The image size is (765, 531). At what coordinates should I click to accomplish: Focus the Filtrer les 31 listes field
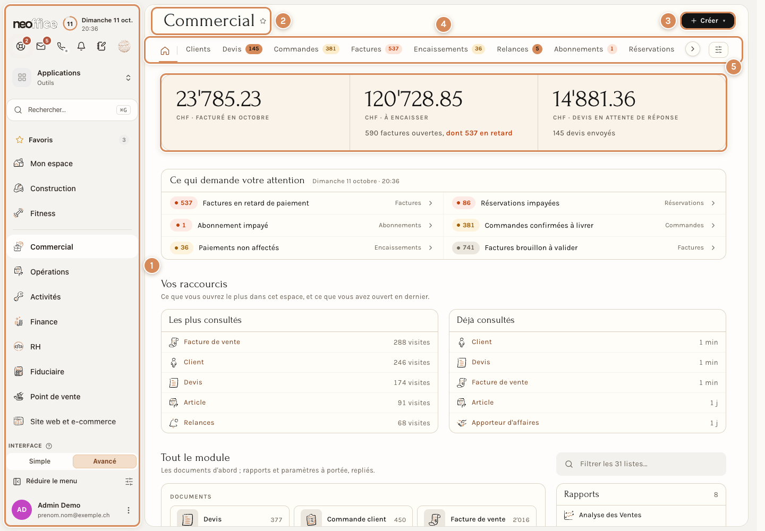641,464
